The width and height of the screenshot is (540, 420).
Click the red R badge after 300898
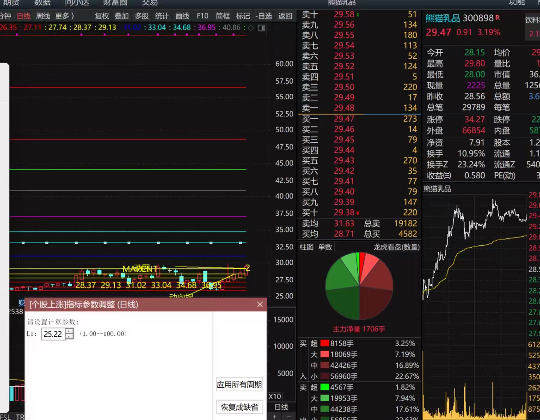click(x=497, y=18)
